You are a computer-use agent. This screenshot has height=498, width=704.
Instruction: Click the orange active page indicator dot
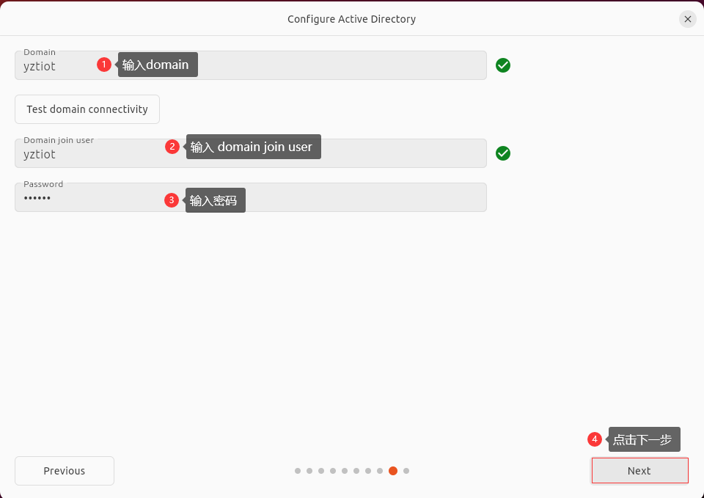click(393, 471)
